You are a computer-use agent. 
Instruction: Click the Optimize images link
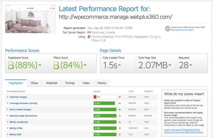[x=18, y=97]
